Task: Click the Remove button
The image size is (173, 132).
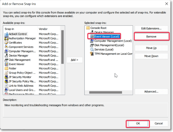Action: (x=151, y=36)
